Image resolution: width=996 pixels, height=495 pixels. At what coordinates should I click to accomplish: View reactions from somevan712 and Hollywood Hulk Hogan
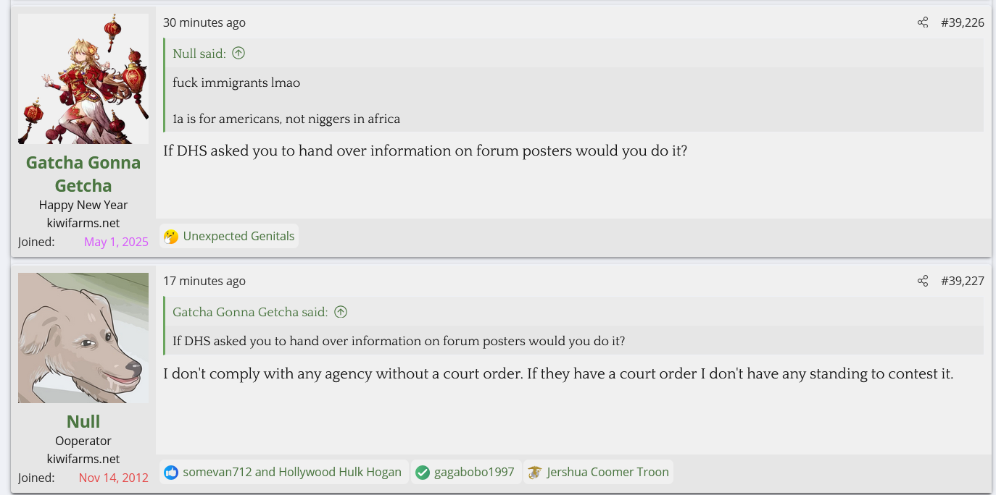tap(292, 473)
